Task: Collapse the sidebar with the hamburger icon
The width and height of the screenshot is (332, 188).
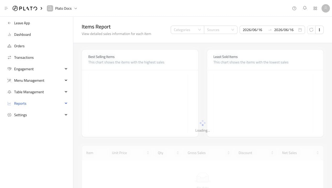Action: pyautogui.click(x=6, y=8)
